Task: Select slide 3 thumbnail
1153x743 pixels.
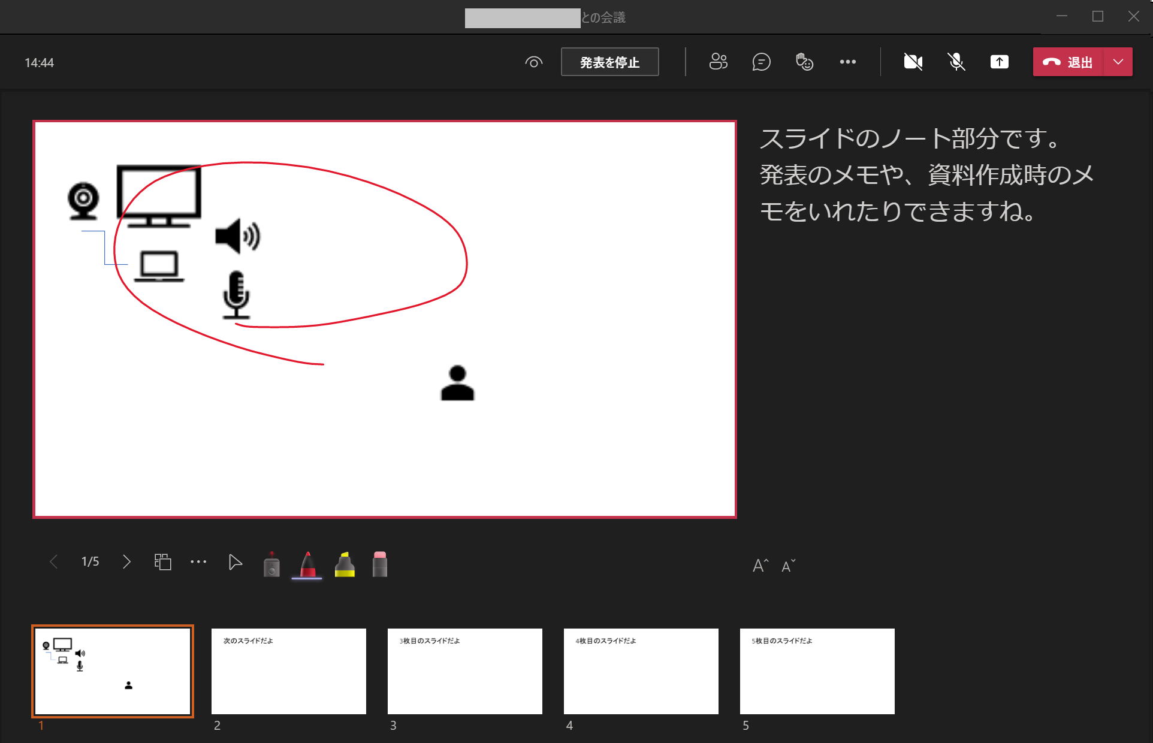Action: coord(464,670)
